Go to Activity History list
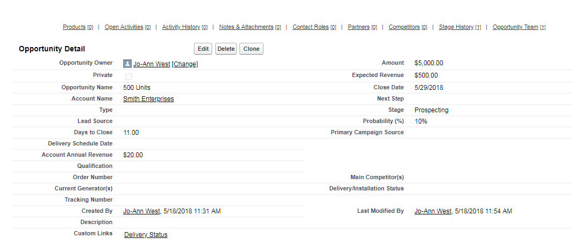Image resolution: width=572 pixels, height=246 pixels. [x=181, y=27]
